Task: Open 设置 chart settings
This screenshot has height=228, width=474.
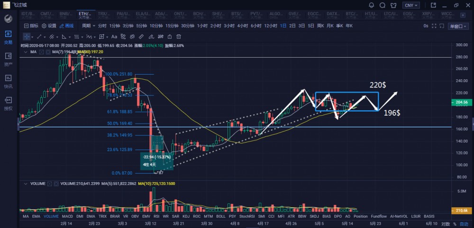Action: click(49, 26)
